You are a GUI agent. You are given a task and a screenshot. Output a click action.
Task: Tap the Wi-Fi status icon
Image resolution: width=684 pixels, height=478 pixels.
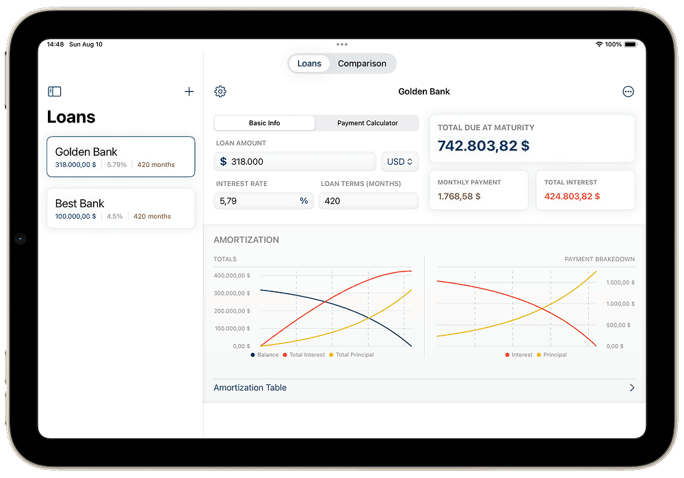[x=599, y=44]
